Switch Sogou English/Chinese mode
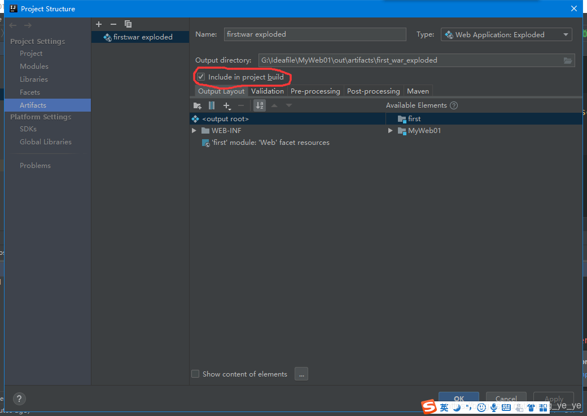Viewport: 587px width, 416px height. pos(444,408)
